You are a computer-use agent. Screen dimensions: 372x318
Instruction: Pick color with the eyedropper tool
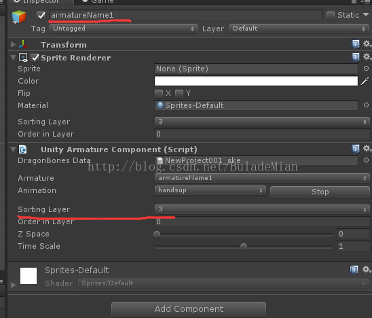pos(365,81)
